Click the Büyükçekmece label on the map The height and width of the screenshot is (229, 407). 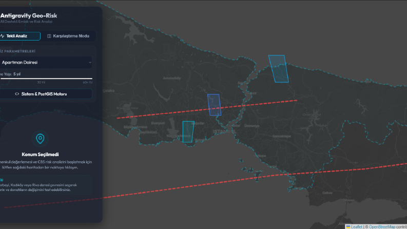tap(135, 127)
